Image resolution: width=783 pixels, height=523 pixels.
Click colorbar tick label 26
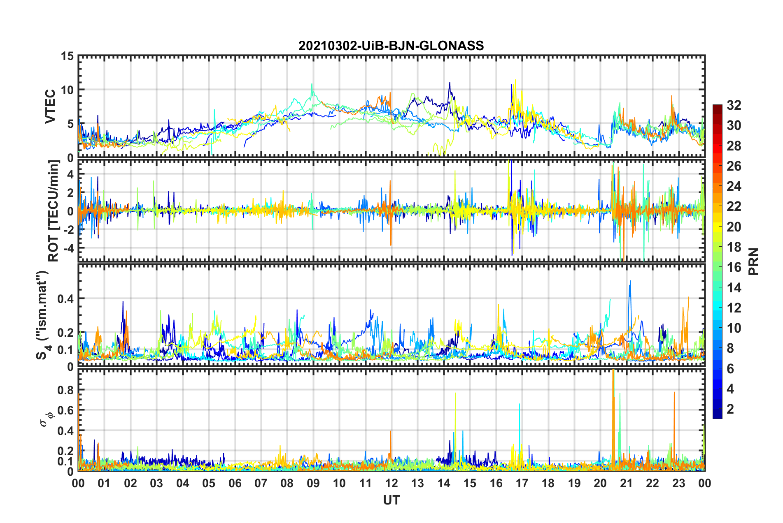pos(734,166)
